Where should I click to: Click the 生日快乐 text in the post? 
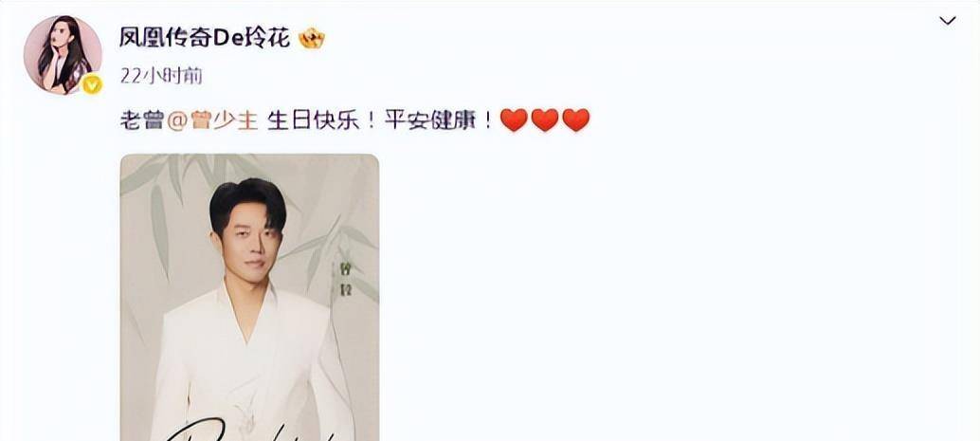coord(313,119)
